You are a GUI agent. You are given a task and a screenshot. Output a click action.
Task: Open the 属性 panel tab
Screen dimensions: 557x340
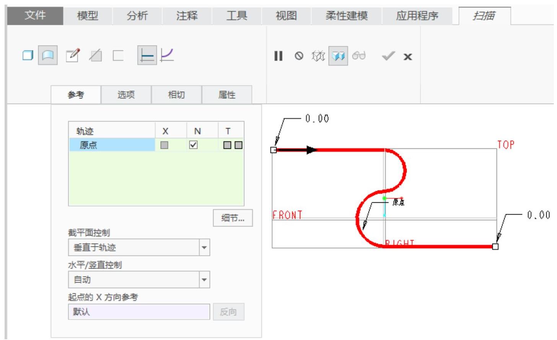click(227, 94)
